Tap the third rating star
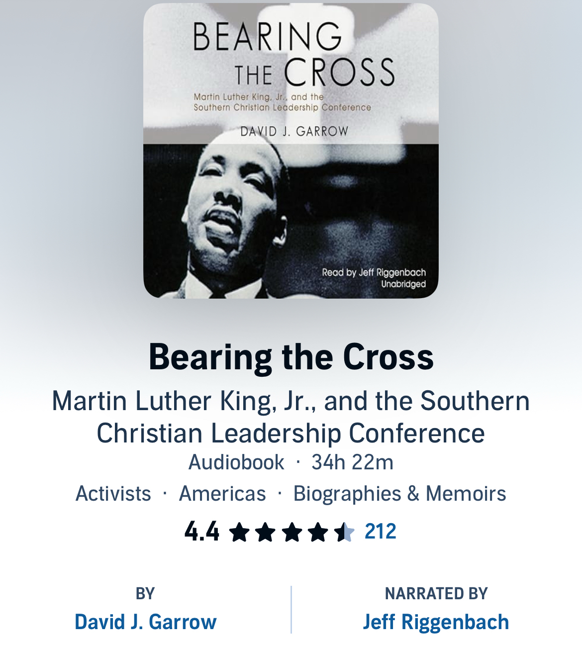 pos(291,532)
